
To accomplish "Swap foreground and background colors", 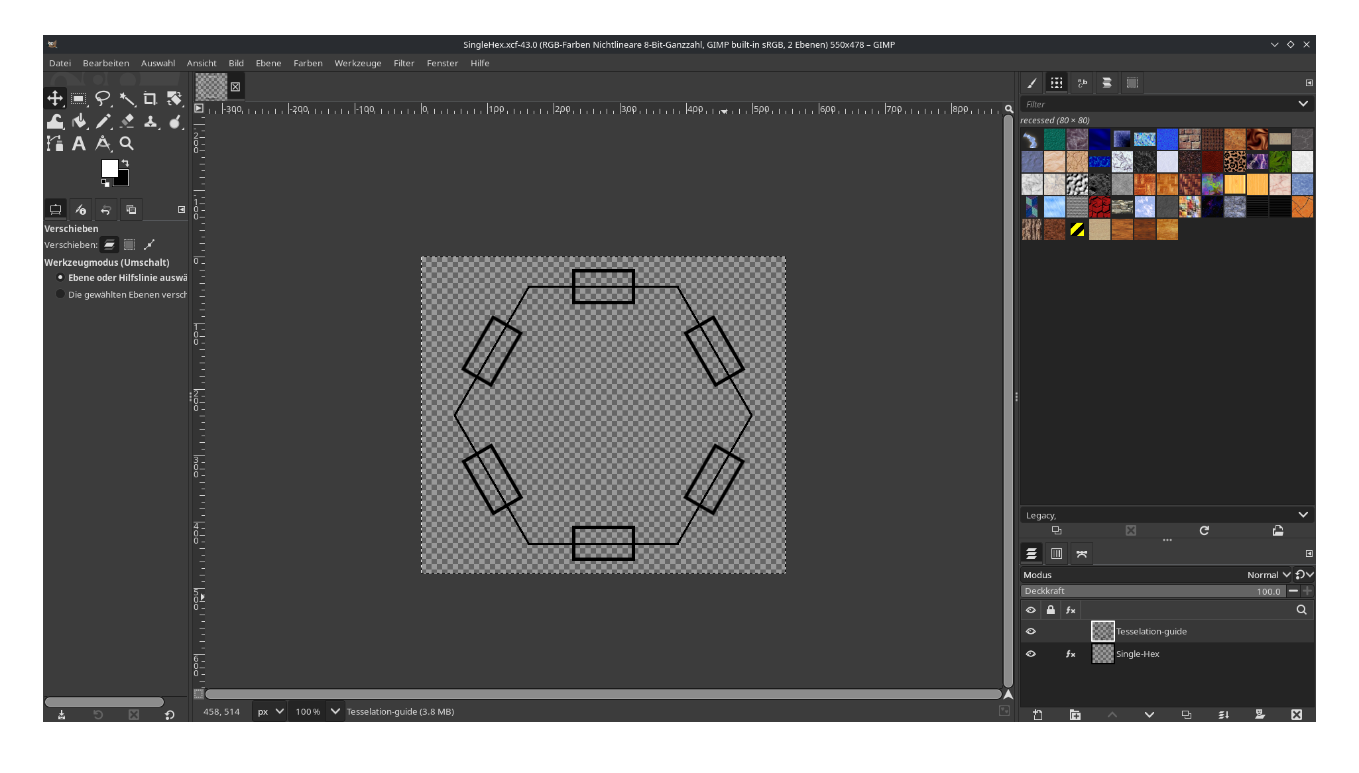I will click(125, 164).
